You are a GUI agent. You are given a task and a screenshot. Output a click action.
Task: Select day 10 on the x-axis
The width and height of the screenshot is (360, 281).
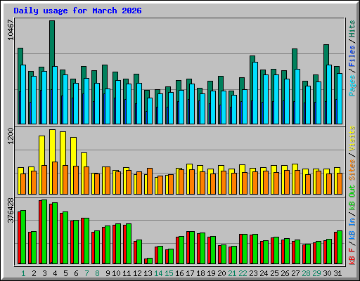tap(116, 273)
